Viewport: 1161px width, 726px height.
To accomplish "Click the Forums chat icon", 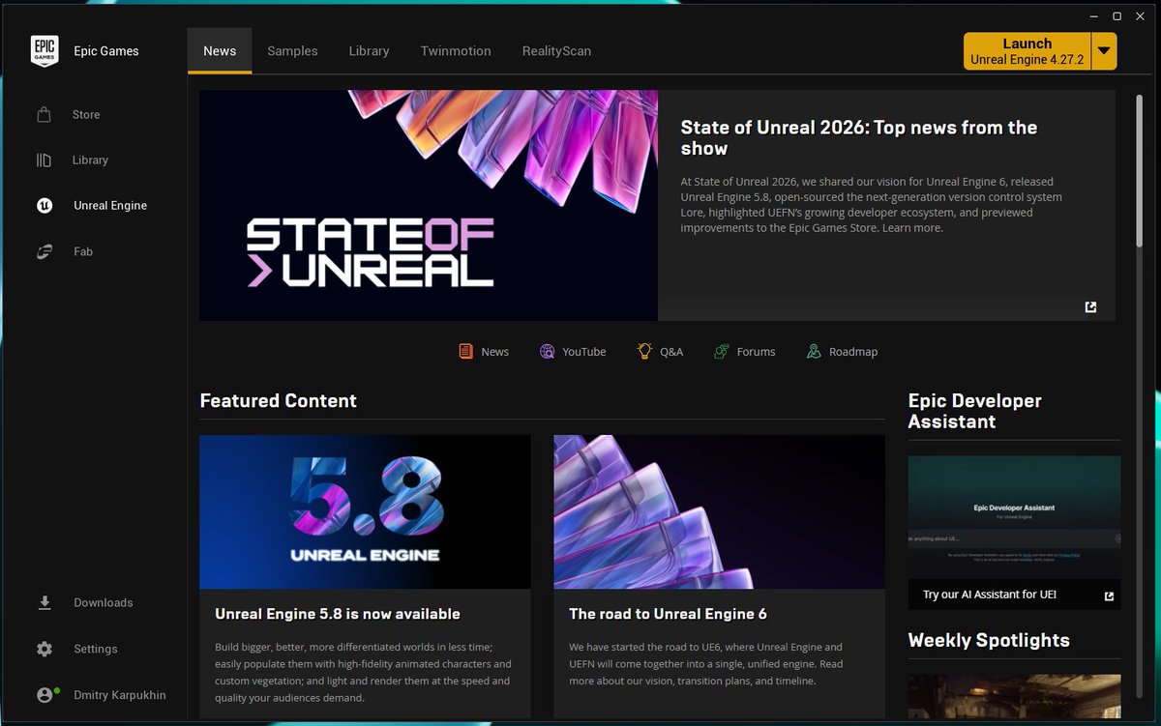I will coord(721,351).
